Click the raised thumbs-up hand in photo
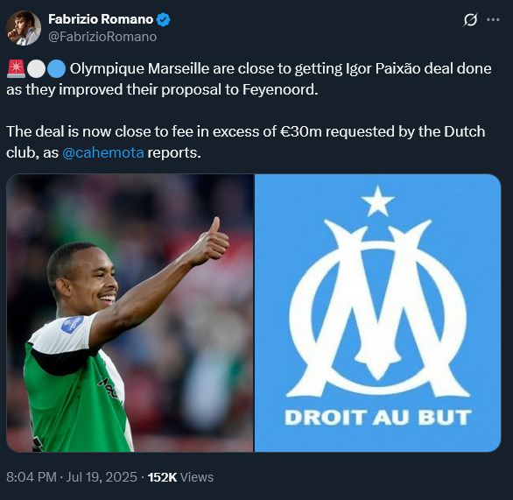This screenshot has height=500, width=513. click(x=209, y=241)
